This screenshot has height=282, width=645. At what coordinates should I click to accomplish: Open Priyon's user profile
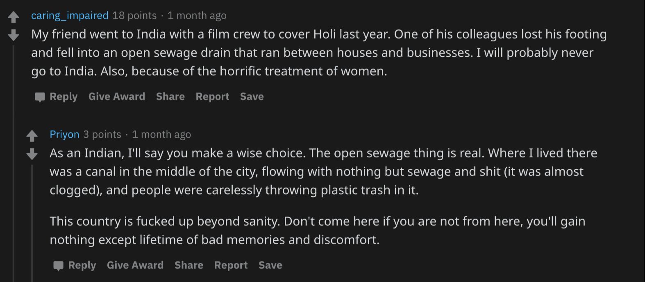coord(64,134)
